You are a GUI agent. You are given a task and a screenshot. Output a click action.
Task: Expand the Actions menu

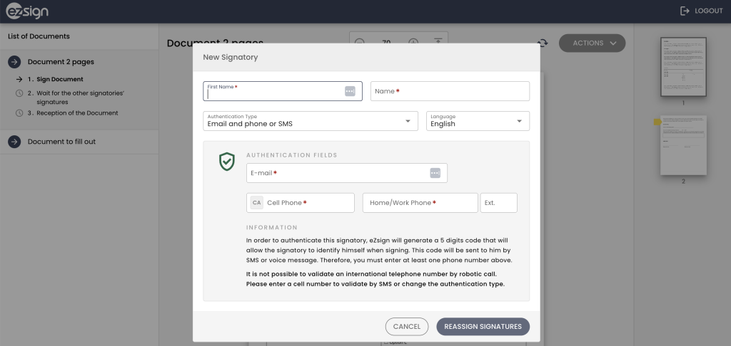point(592,43)
